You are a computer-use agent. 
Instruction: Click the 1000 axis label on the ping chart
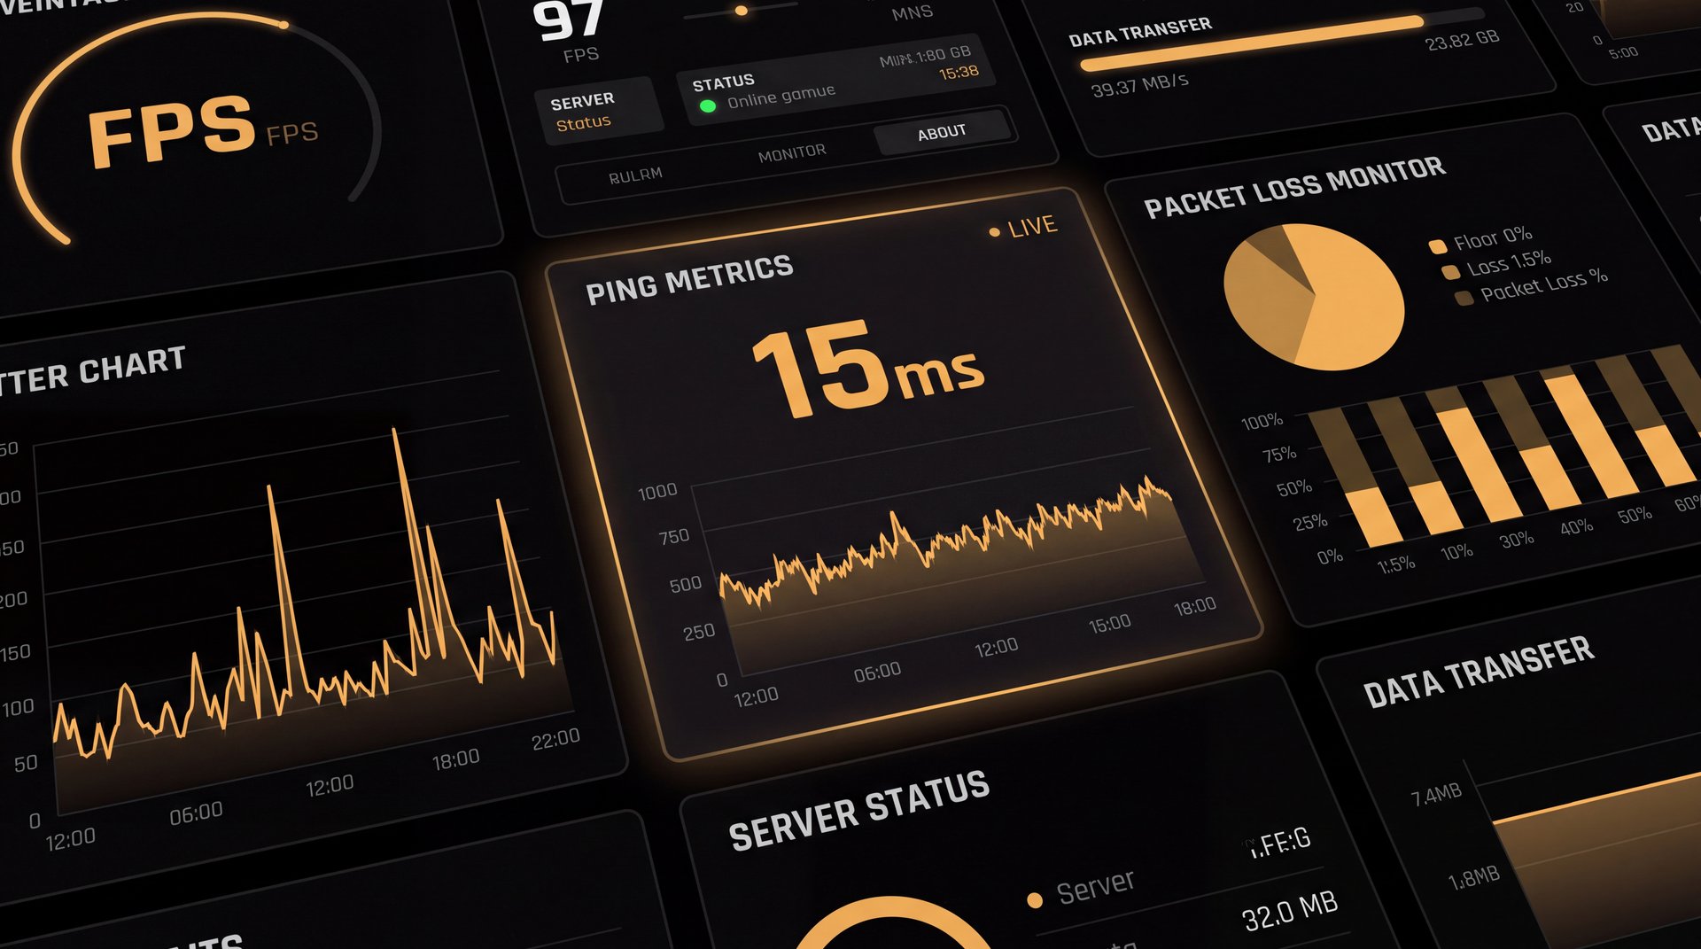657,491
